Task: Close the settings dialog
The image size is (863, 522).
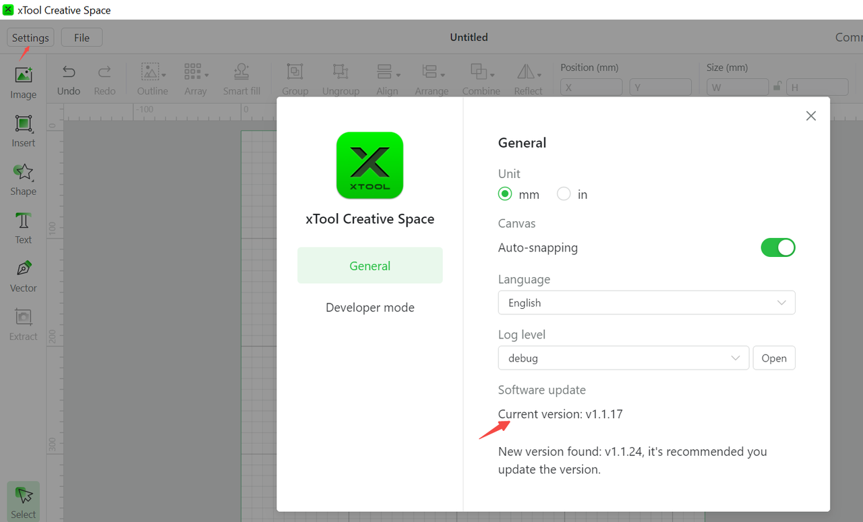Action: click(811, 116)
